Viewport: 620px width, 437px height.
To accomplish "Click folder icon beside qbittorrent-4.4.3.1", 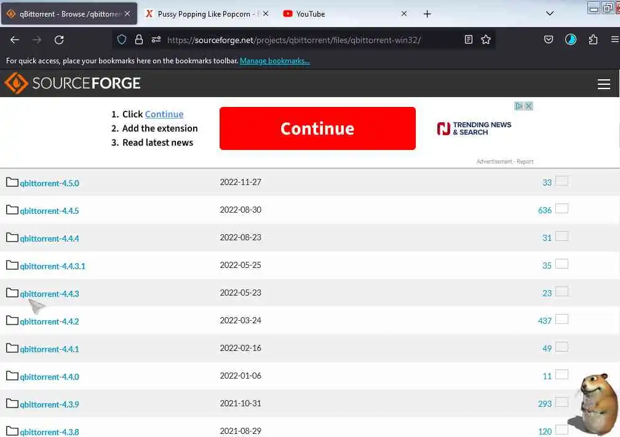I will point(12,265).
